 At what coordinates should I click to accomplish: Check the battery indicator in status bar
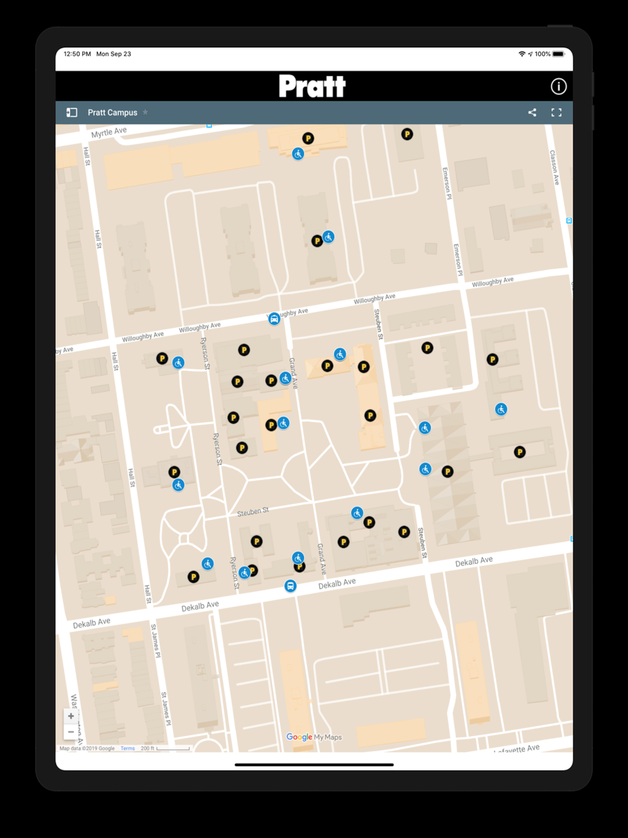click(558, 54)
